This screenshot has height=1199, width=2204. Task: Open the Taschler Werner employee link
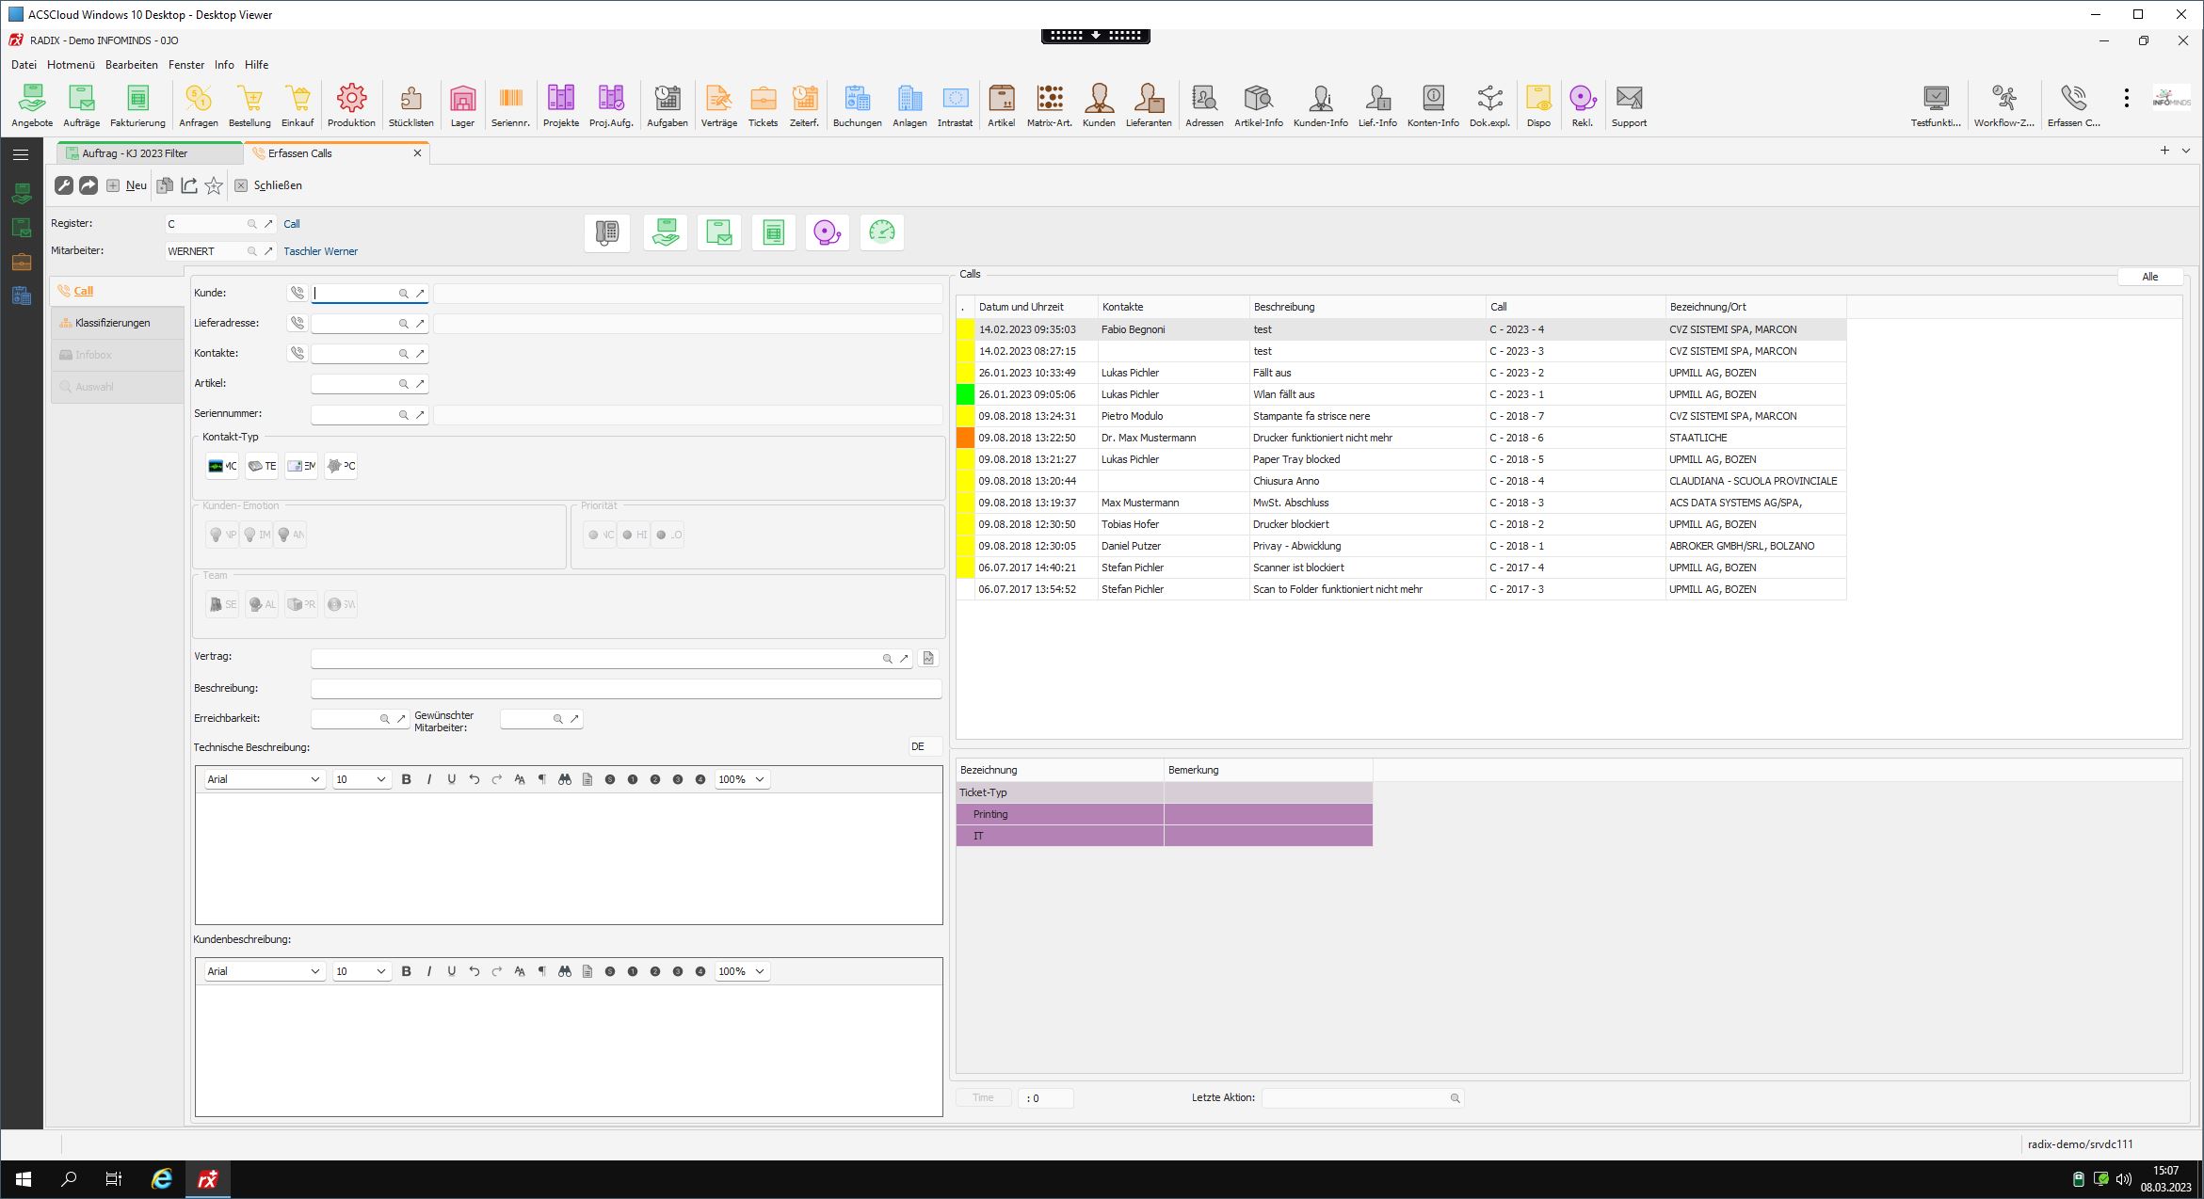coord(320,251)
